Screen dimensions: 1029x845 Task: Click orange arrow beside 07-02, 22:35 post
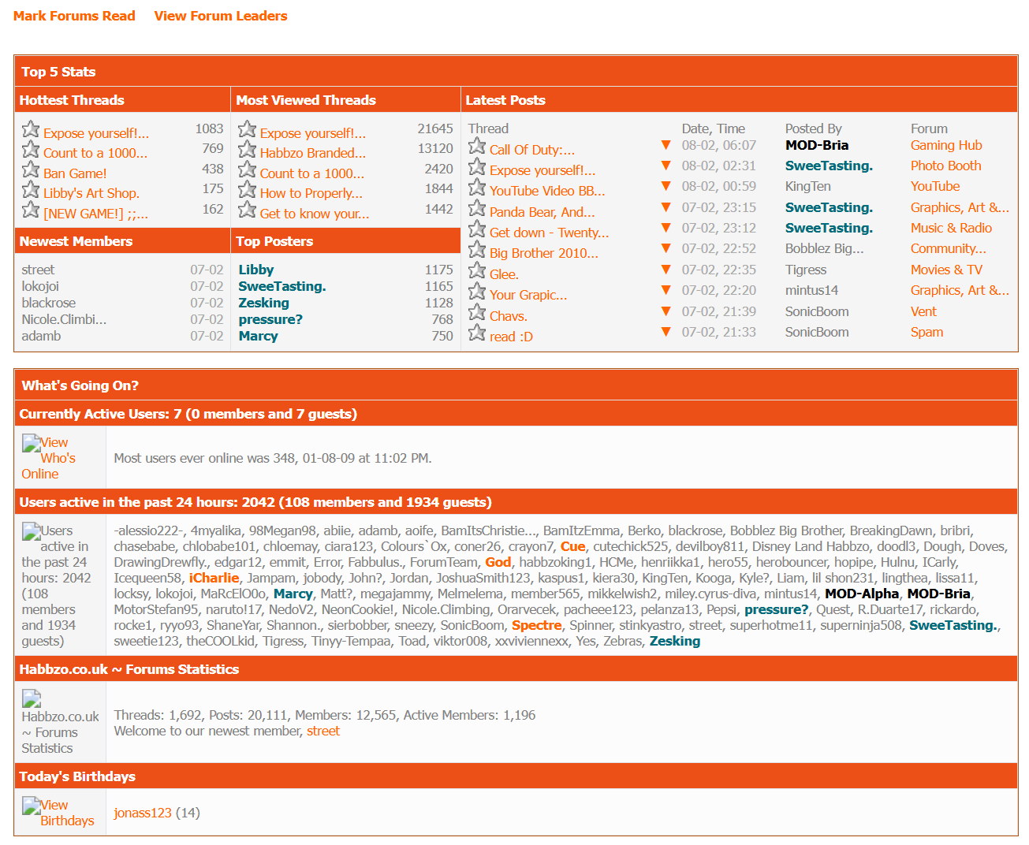click(x=665, y=270)
